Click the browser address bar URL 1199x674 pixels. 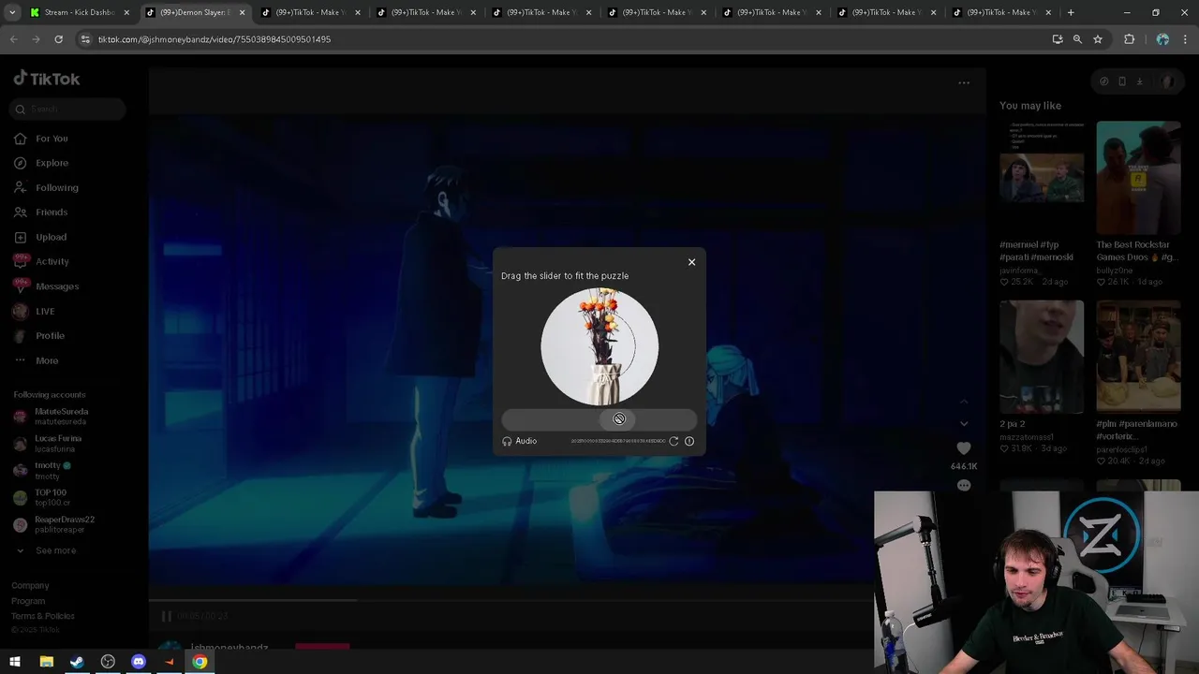coord(215,39)
